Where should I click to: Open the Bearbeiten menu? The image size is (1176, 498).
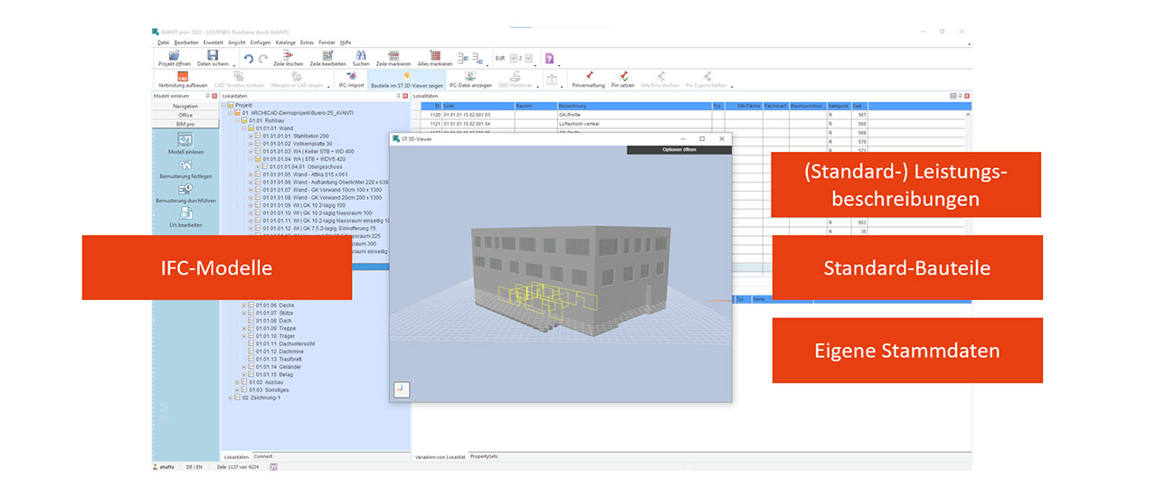coord(186,42)
